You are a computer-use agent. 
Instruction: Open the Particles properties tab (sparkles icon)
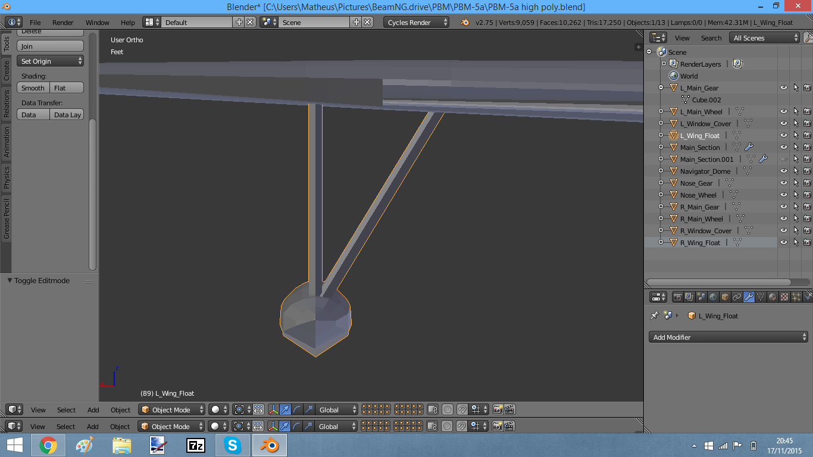796,297
